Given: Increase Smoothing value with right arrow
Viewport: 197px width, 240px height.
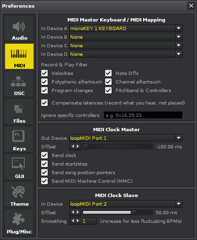Looking at the screenshot, I should click(x=78, y=221).
